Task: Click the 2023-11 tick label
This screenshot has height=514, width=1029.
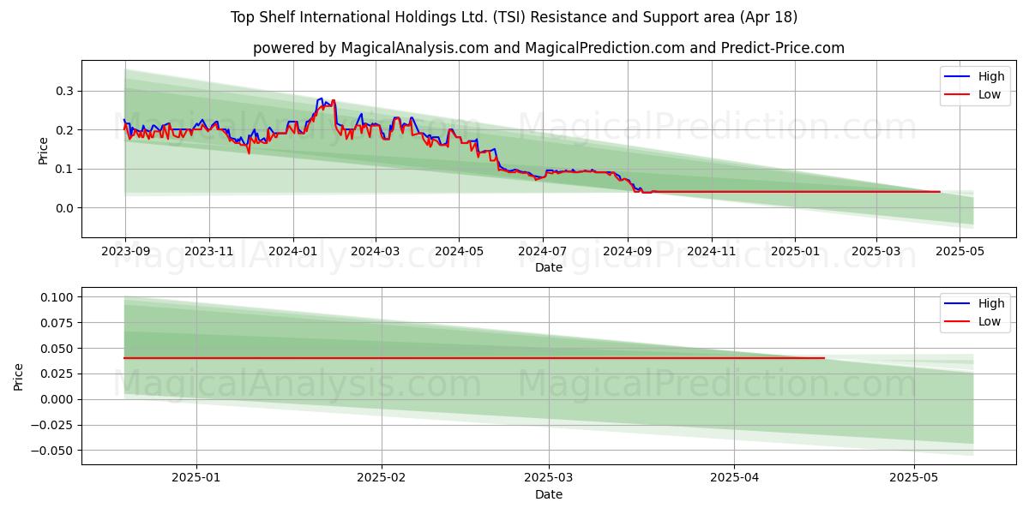Action: 209,251
